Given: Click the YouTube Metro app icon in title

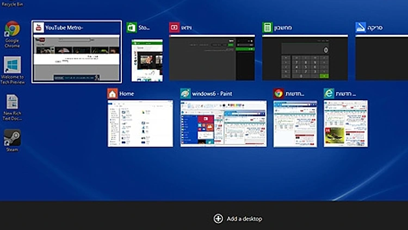Looking at the screenshot, I should point(38,27).
